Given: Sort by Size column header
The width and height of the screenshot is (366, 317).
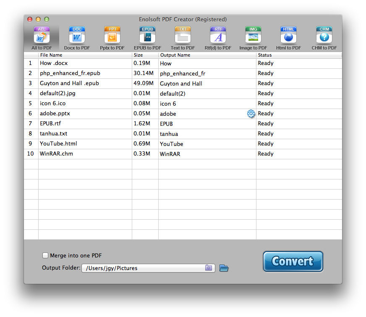Looking at the screenshot, I should (145, 55).
